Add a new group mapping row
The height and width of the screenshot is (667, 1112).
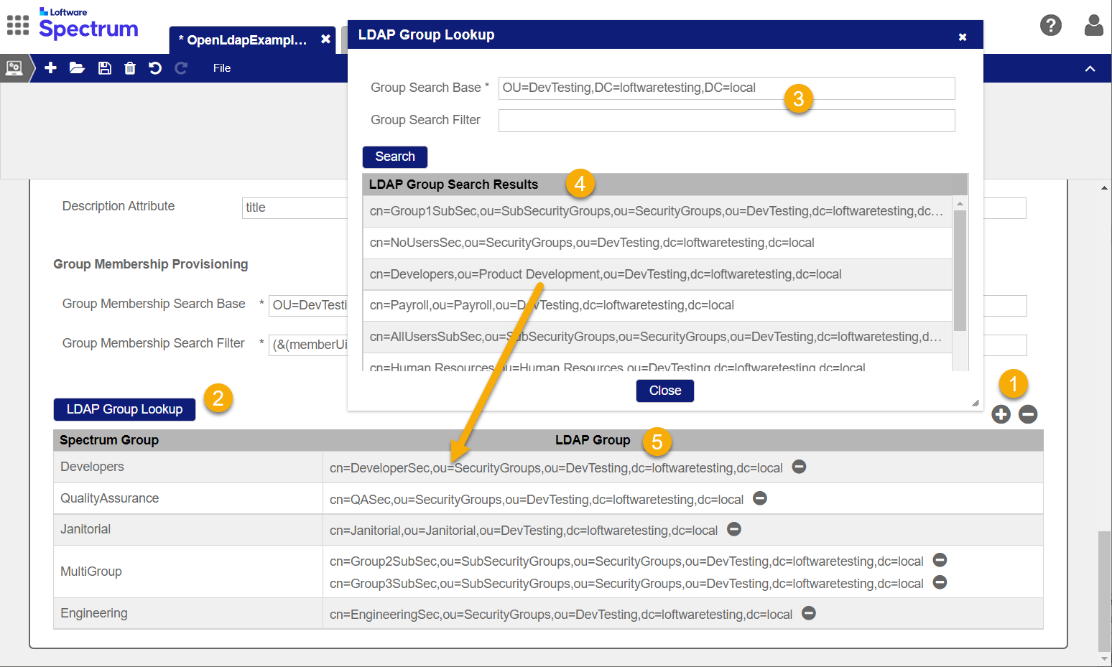pyautogui.click(x=1001, y=414)
